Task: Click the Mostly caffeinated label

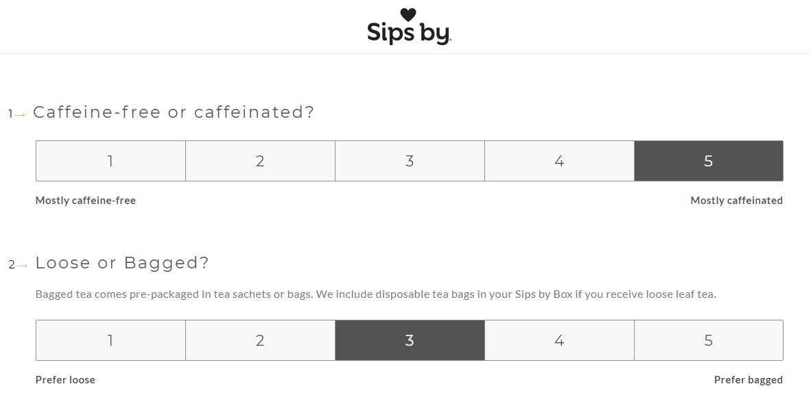Action: point(736,201)
